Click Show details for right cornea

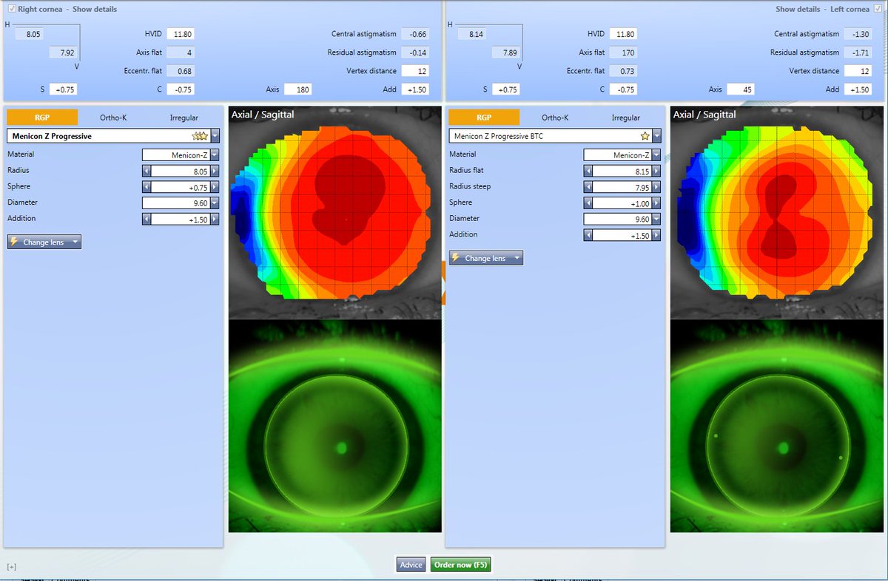click(95, 9)
